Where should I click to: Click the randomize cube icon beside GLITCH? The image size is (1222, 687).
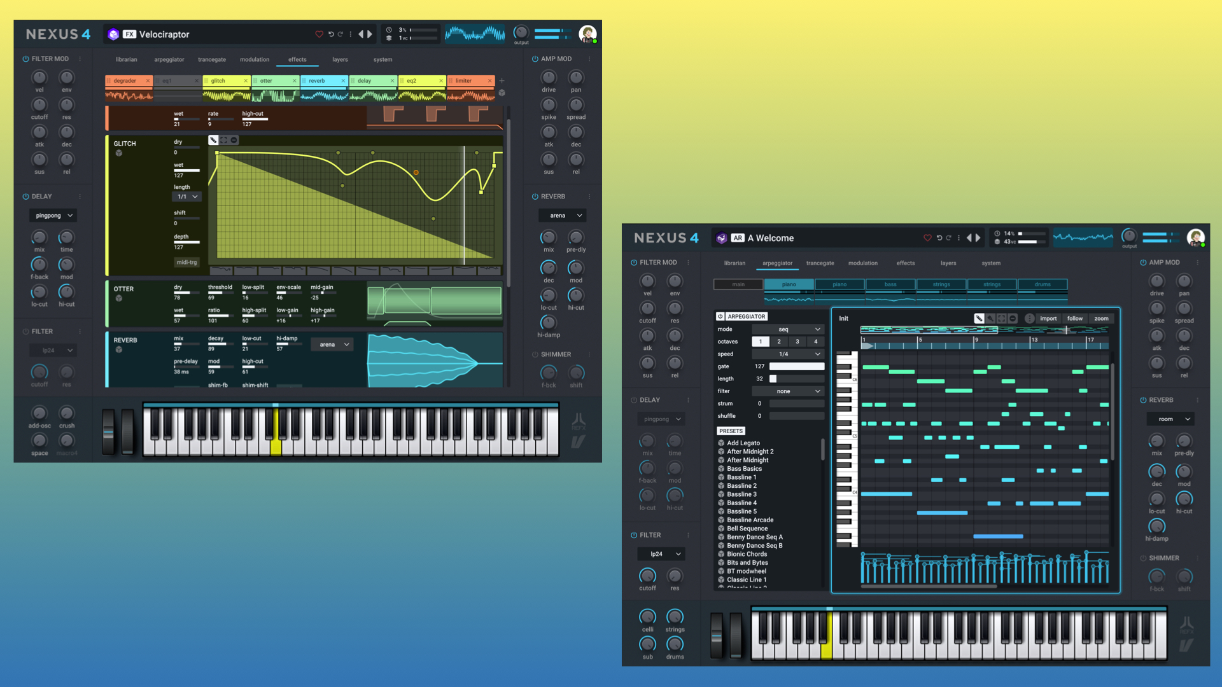pos(119,153)
